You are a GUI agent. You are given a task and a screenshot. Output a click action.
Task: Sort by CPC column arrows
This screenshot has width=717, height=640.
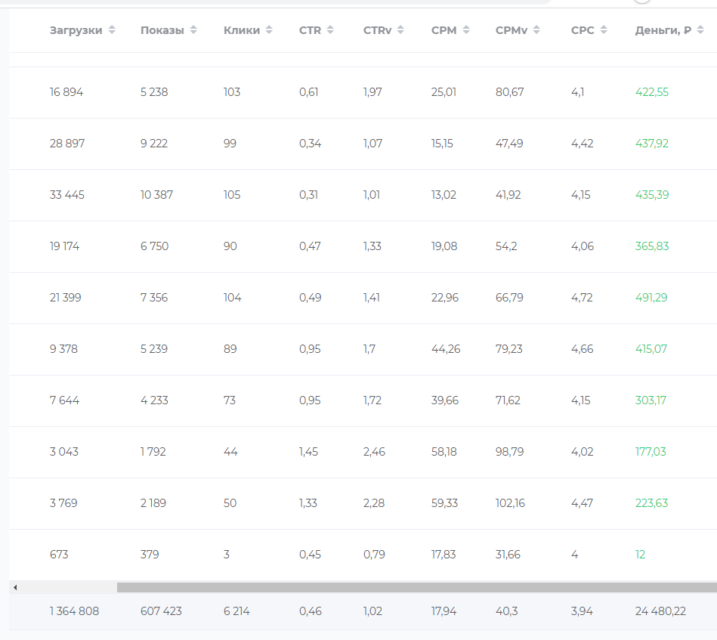tap(604, 30)
